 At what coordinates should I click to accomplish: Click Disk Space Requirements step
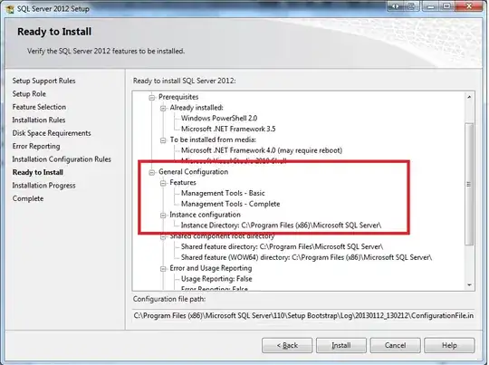(x=52, y=133)
